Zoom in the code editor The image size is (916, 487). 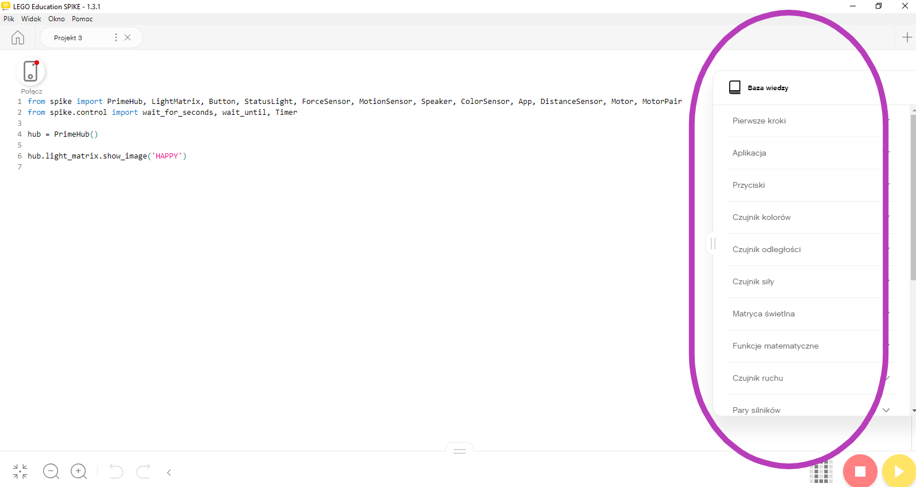pyautogui.click(x=79, y=471)
